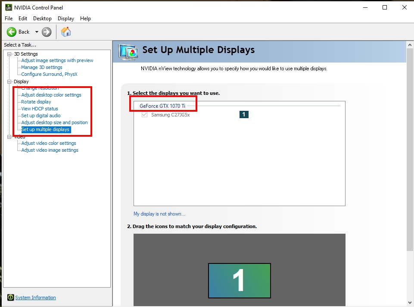
Task: Click the Back button label
Action: 24,32
